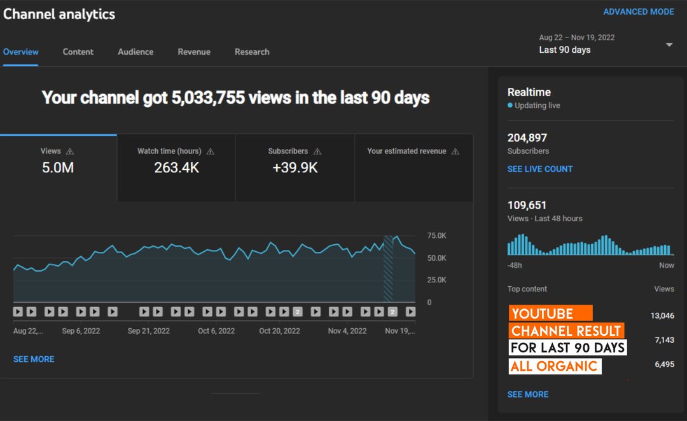Click the first video marker above Aug 22
687x421 pixels.
18,312
